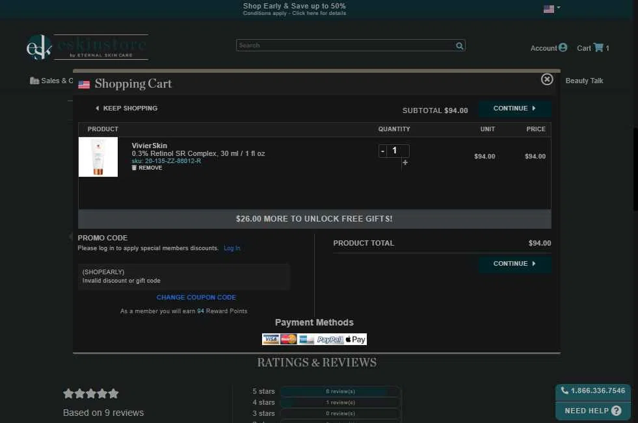
Task: Remove the VivierSkin item from cart
Action: click(x=147, y=168)
